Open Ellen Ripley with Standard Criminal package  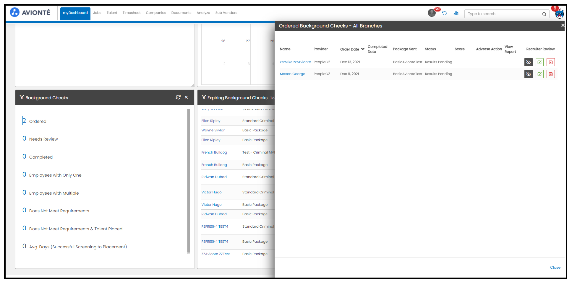[211, 121]
